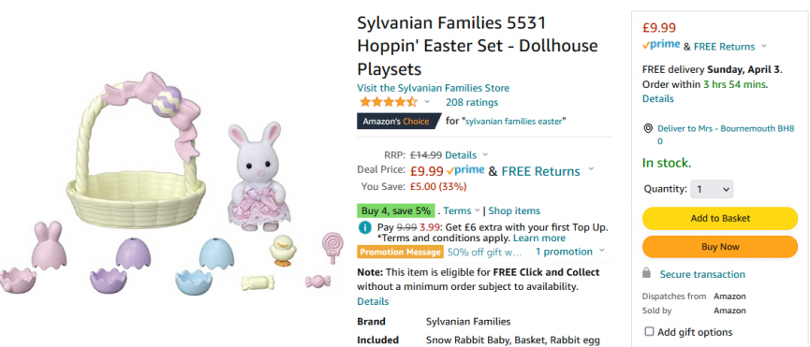
Task: Open the 208 ratings link
Action: (x=472, y=102)
